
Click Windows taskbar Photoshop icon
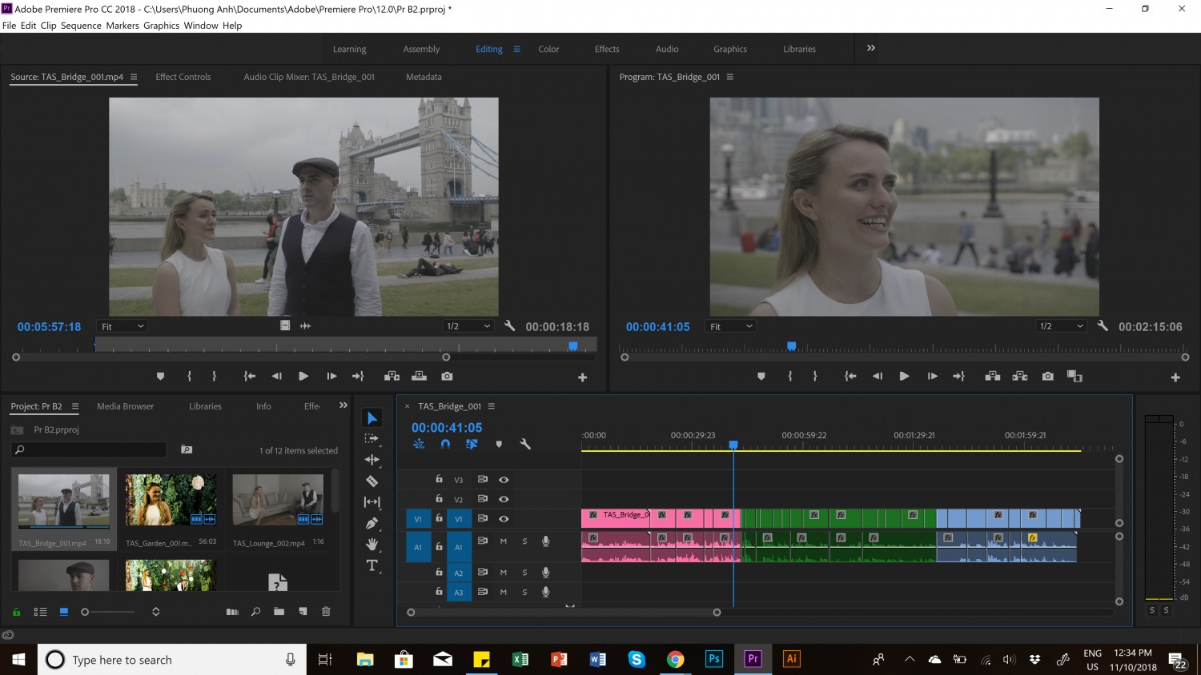click(714, 659)
